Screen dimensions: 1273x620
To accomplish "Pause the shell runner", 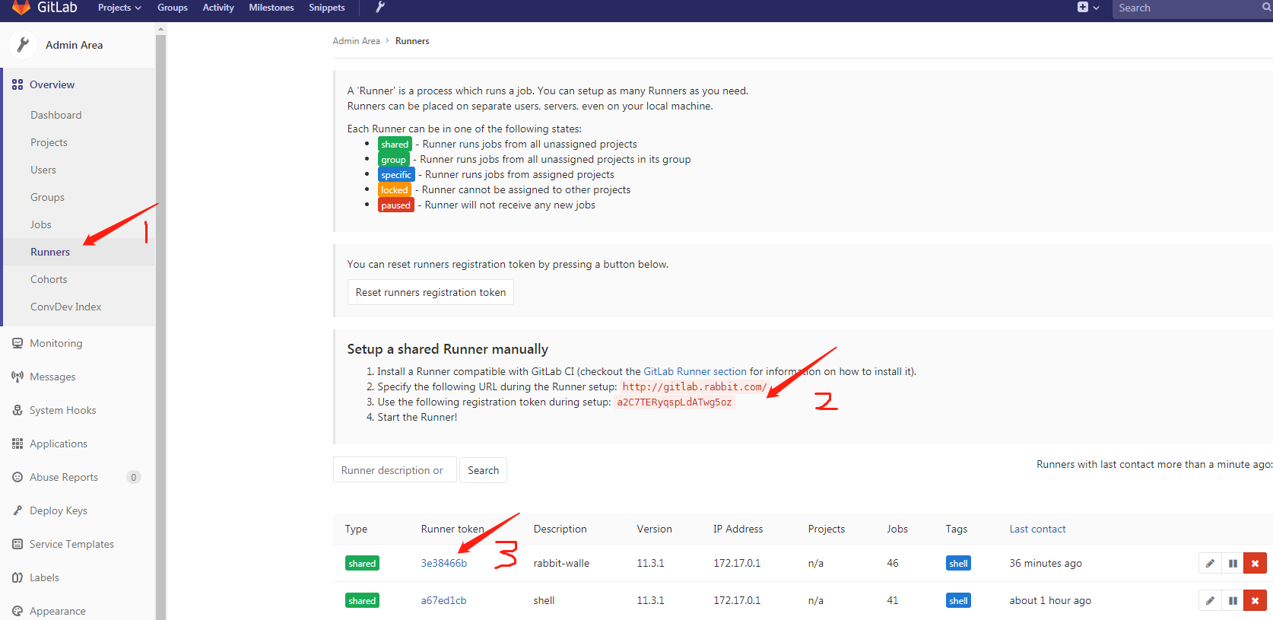I will [x=1233, y=600].
